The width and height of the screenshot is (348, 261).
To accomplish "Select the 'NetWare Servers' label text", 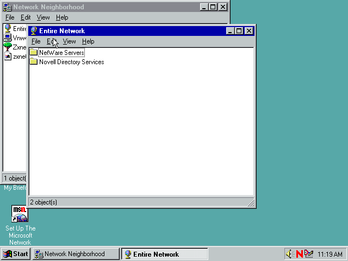I will pos(61,53).
